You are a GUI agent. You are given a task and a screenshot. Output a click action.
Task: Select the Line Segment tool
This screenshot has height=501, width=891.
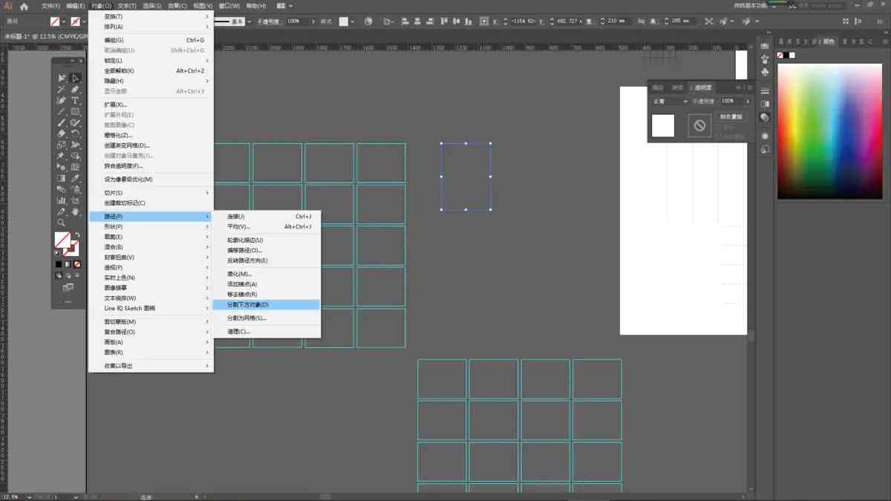tap(62, 111)
